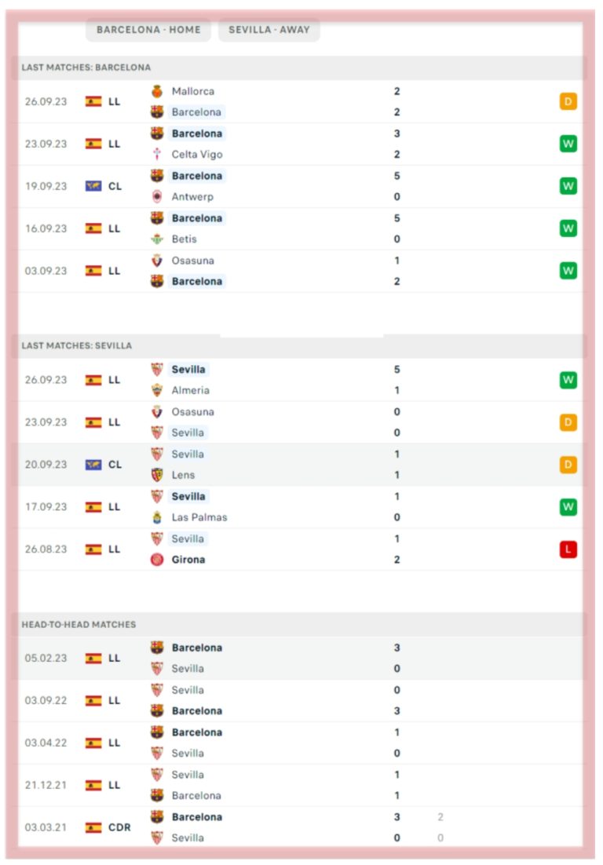Click the Betis club crest icon

[157, 239]
